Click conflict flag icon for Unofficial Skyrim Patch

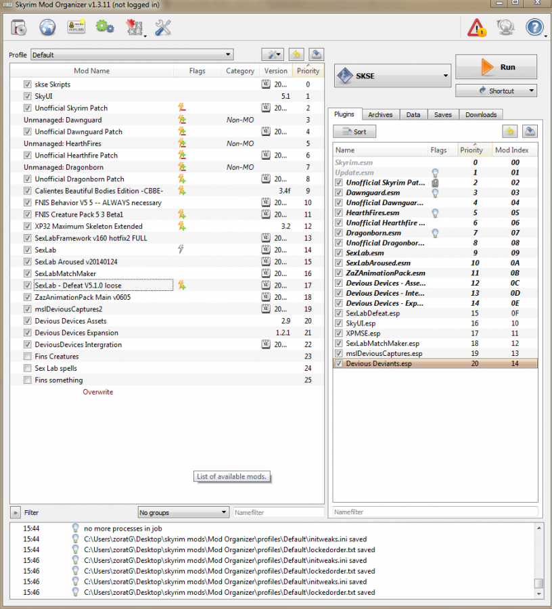click(182, 108)
